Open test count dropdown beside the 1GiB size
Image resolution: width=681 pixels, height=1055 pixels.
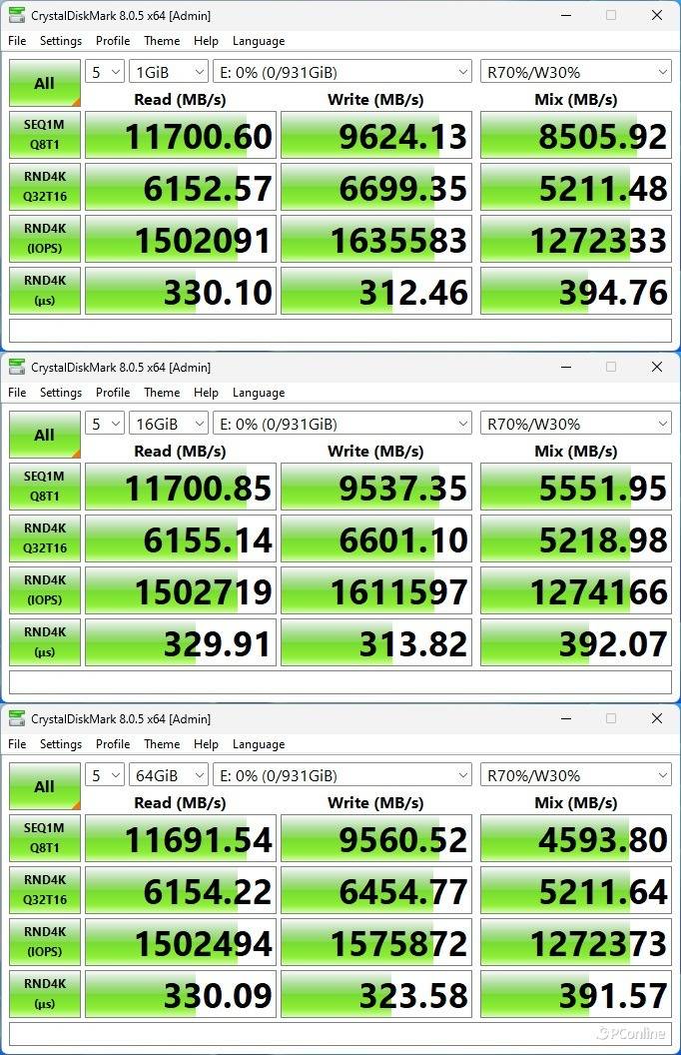point(105,72)
